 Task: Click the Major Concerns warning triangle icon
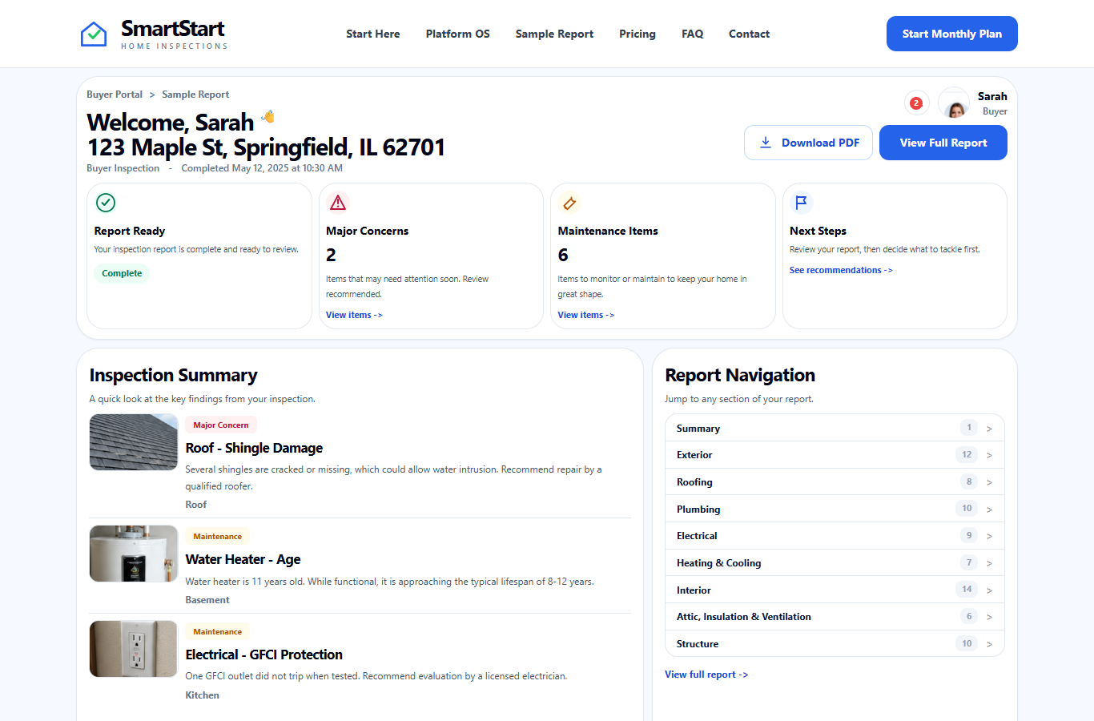point(338,203)
